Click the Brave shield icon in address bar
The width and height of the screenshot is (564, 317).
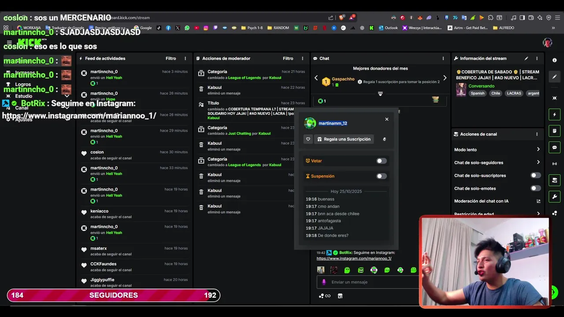[341, 18]
